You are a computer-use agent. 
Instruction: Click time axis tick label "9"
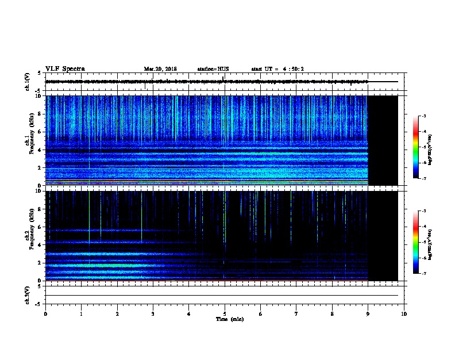point(368,313)
